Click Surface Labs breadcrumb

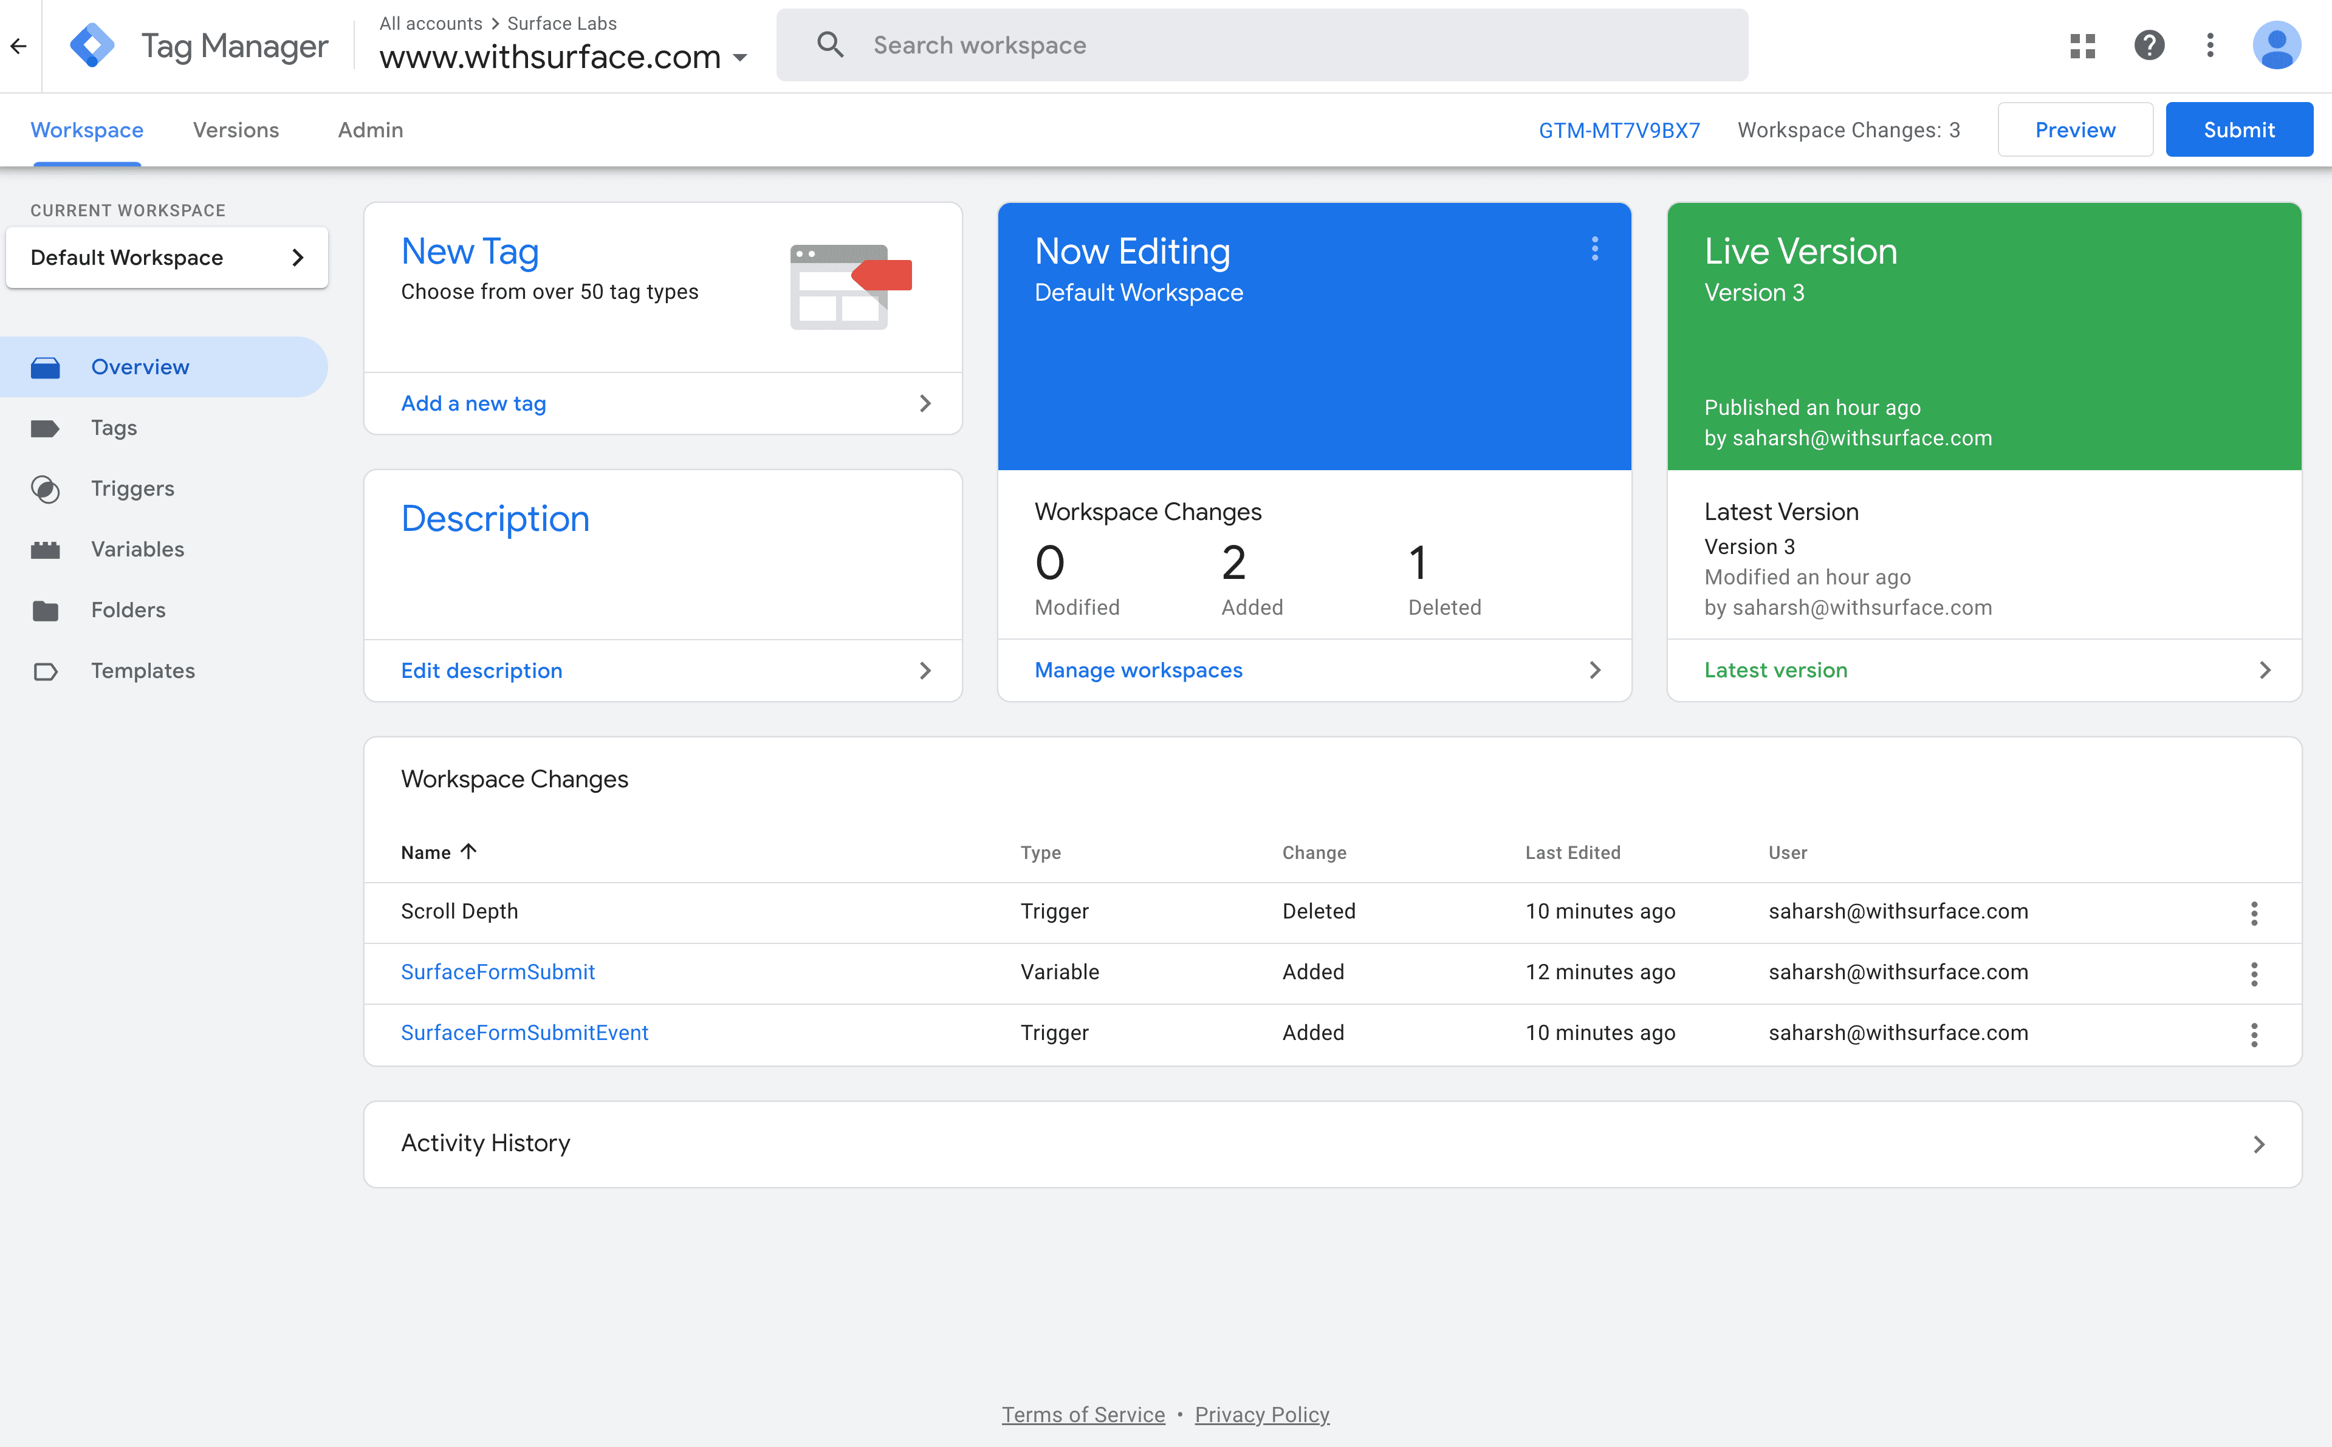[561, 23]
